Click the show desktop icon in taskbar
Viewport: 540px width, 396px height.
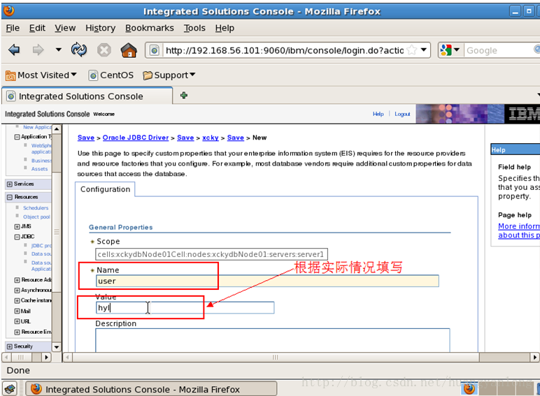click(x=10, y=389)
